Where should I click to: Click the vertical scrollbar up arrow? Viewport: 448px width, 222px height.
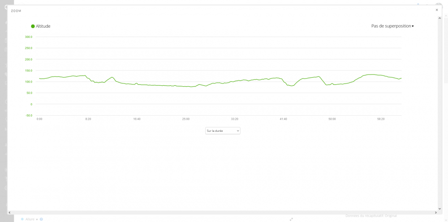point(439,19)
